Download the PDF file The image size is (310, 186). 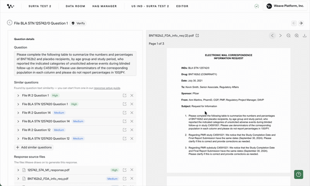pos(304,36)
